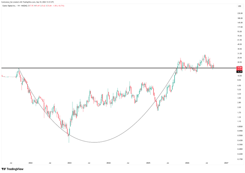The image size is (245, 173).
Task: Select the black 15.79 horizontal line price label
Action: coord(239,72)
